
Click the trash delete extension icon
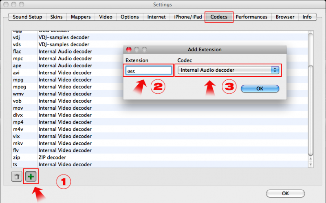click(x=17, y=177)
